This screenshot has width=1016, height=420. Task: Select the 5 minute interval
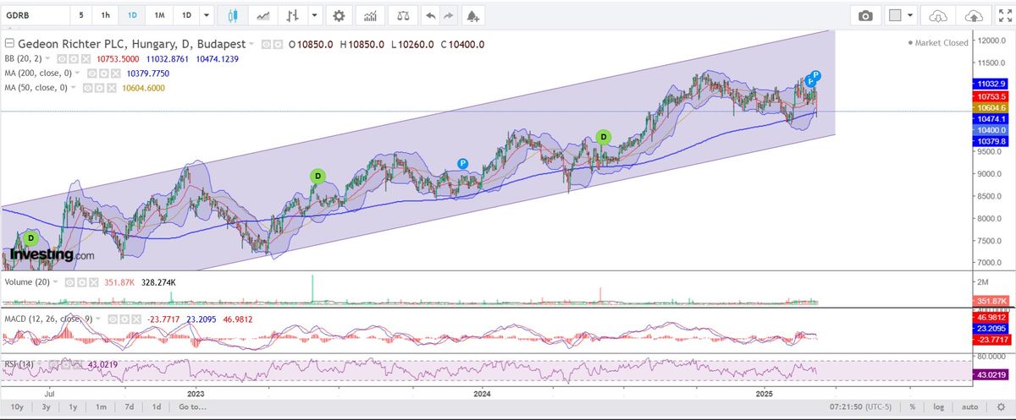[81, 16]
